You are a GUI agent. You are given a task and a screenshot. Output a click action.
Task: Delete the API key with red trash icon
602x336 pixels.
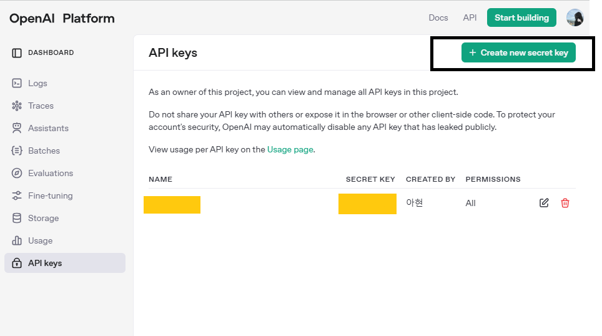click(x=565, y=203)
